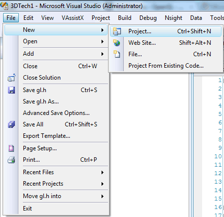Screen dimensions: 224x217
Task: Click the Save All stacked disks icon
Action: (x=11, y=124)
